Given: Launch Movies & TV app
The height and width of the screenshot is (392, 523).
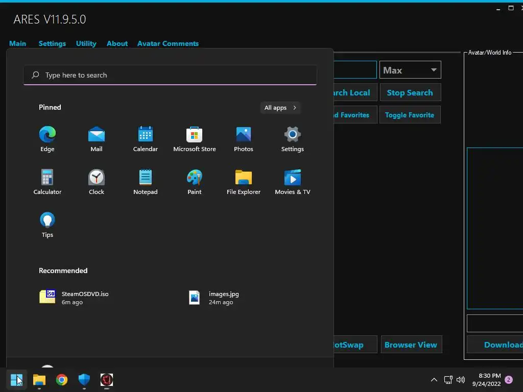Looking at the screenshot, I should (x=293, y=182).
